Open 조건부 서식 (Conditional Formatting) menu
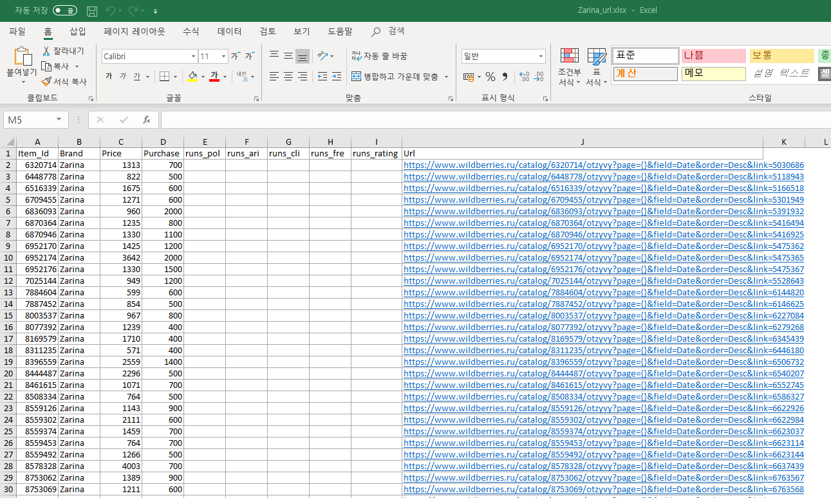 point(569,68)
